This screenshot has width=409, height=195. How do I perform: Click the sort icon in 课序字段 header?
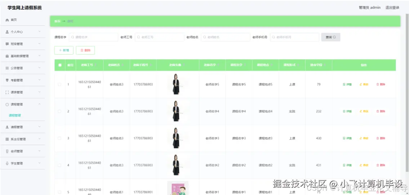pos(325,65)
